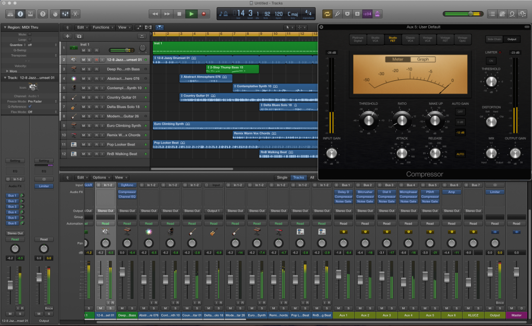Click the Limiter plug-in slot on Output strip
The height and width of the screenshot is (326, 532).
click(x=494, y=192)
